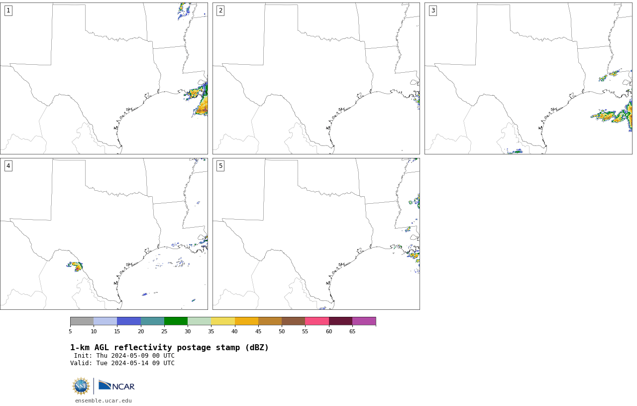Click the number label box on panel 5
Viewport: 637px width, 406px height.
point(220,166)
